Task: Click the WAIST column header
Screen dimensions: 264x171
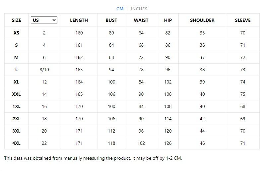Action: click(x=141, y=20)
